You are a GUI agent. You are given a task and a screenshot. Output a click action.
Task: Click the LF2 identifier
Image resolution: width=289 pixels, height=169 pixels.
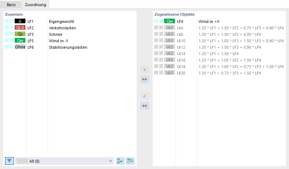(x=31, y=28)
